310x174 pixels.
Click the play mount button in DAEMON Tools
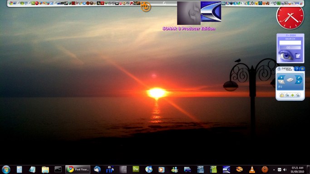(281, 77)
